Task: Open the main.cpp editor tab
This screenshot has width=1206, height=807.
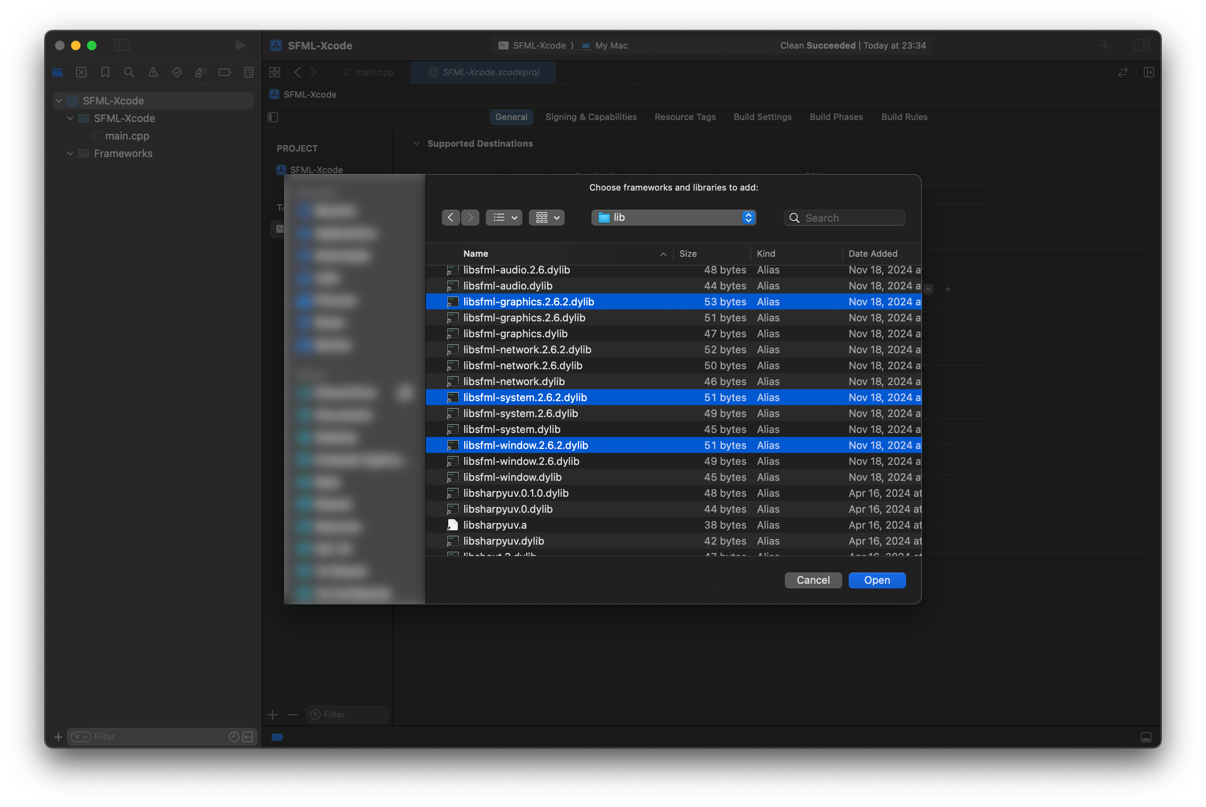Action: coord(369,73)
